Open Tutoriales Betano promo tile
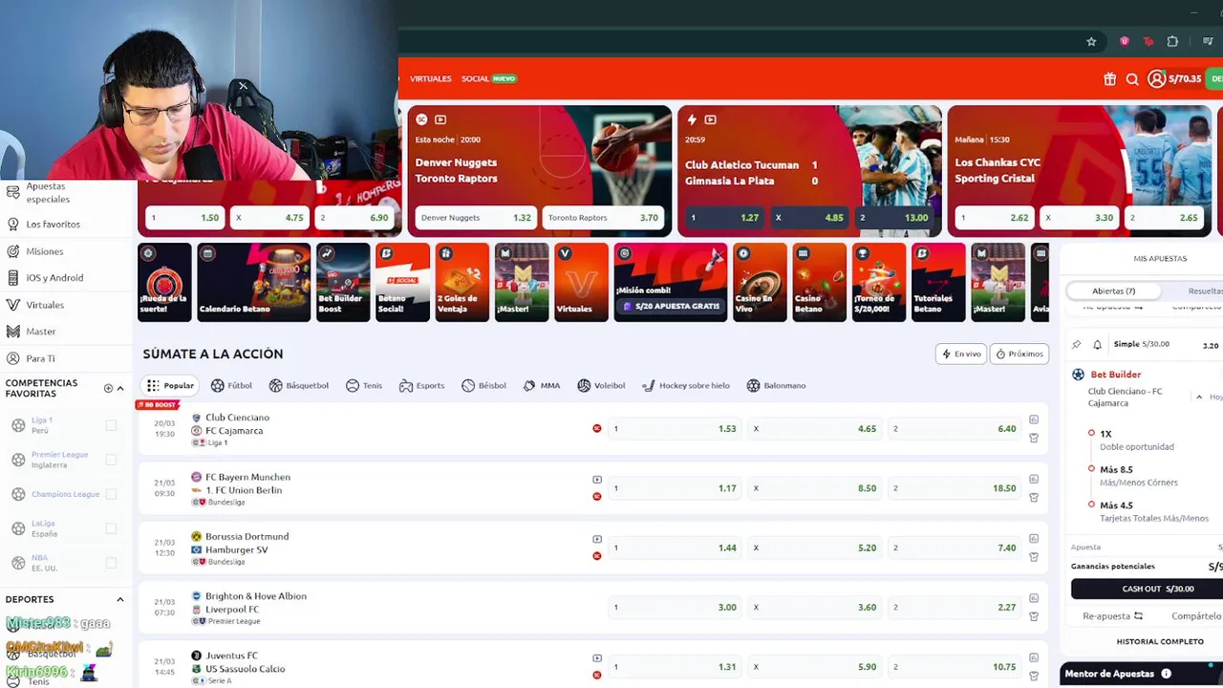1223x688 pixels. [x=938, y=282]
